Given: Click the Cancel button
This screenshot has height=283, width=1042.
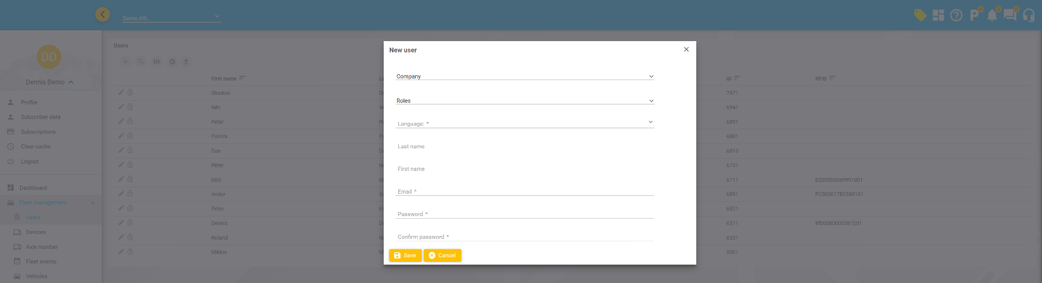Looking at the screenshot, I should click(442, 255).
